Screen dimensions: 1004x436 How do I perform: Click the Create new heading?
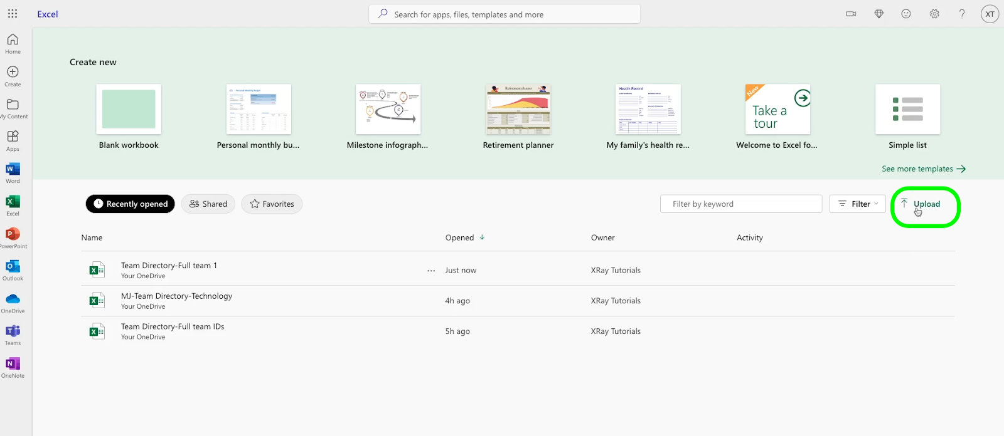click(x=93, y=62)
